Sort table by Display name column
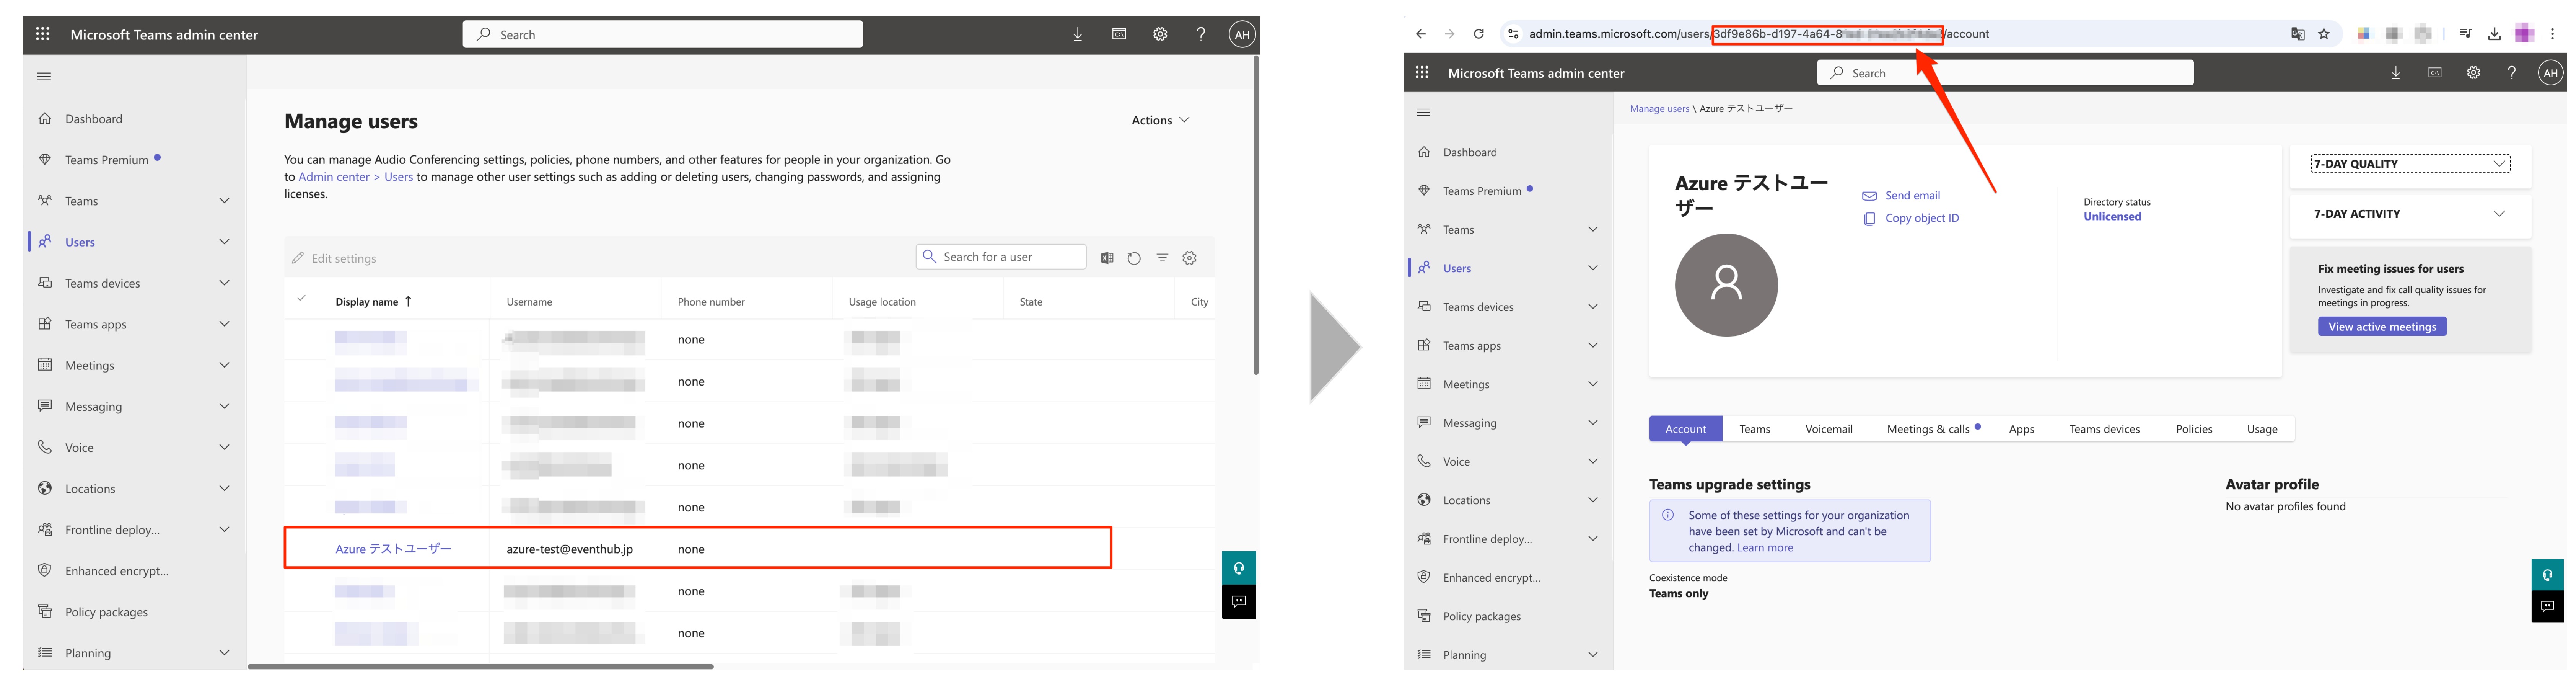This screenshot has width=2576, height=696. 373,301
